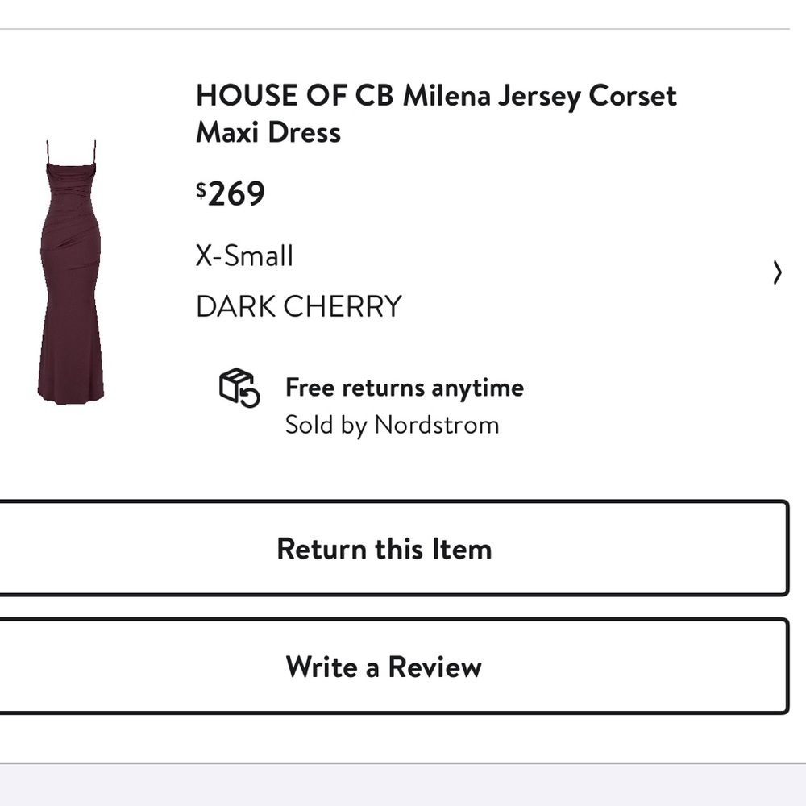This screenshot has height=806, width=806.
Task: Click the right-pointing arrow near X-Small
Action: point(776,273)
